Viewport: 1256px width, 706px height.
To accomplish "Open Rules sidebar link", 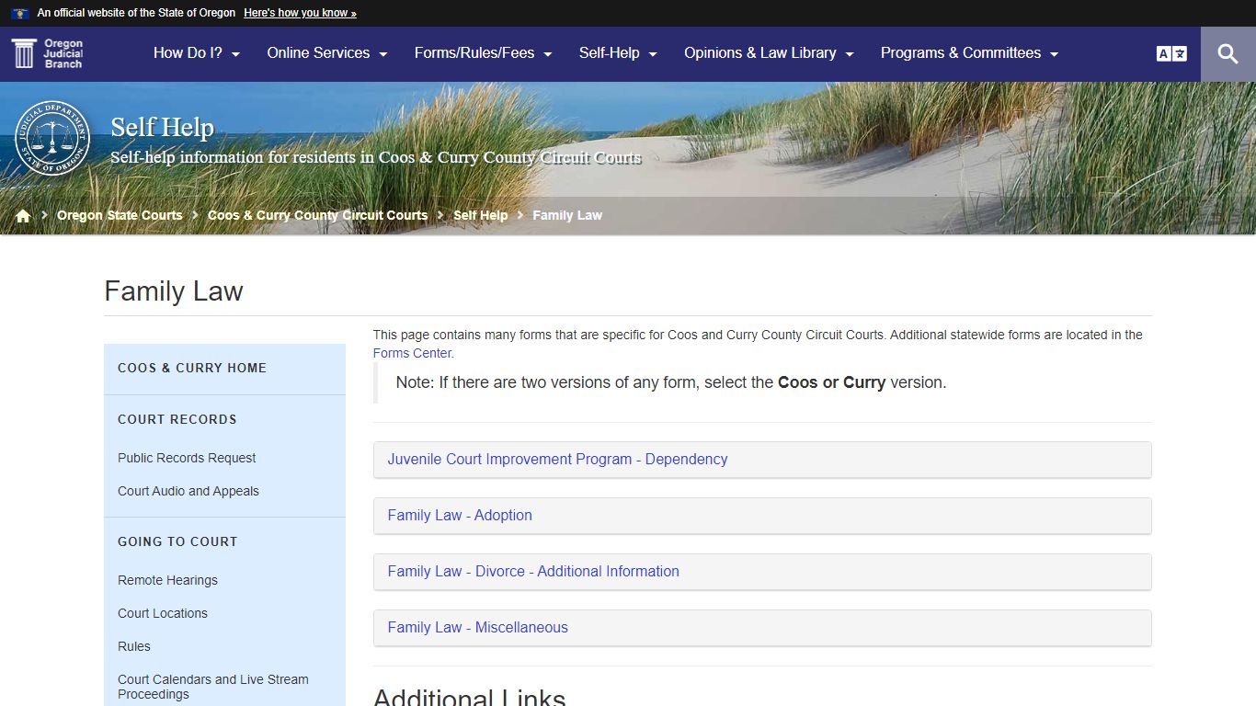I will coord(134,646).
